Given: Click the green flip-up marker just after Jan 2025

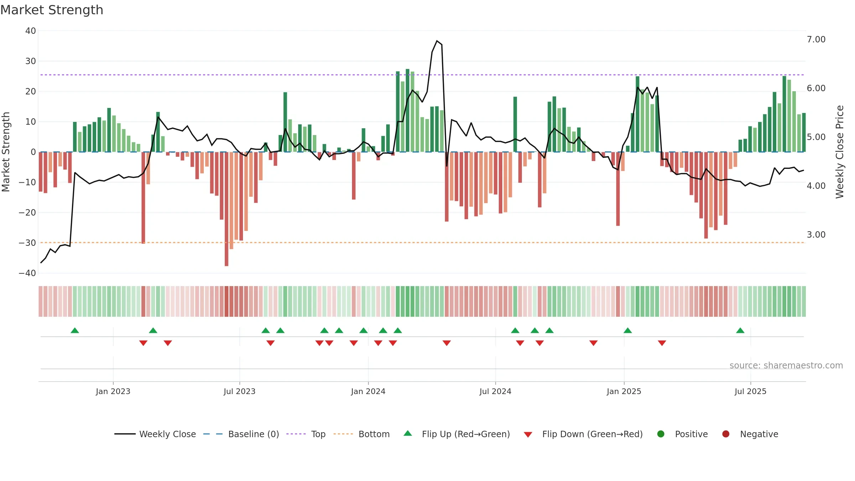Looking at the screenshot, I should click(628, 330).
